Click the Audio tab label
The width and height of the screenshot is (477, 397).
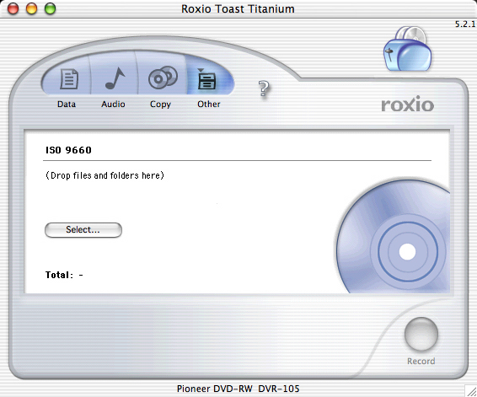113,104
